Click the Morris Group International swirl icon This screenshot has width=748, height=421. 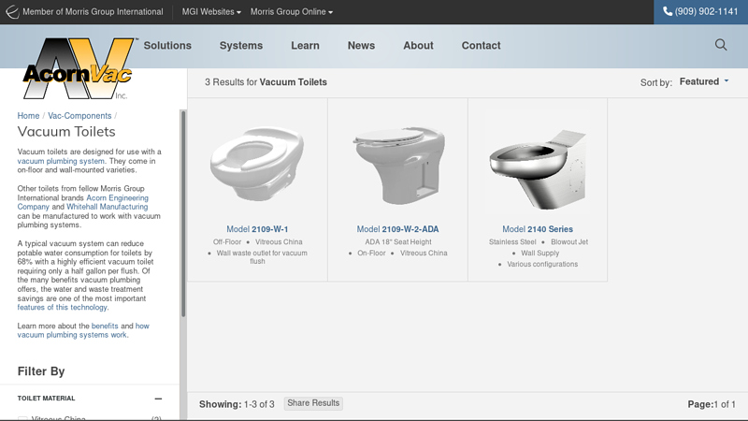[12, 12]
